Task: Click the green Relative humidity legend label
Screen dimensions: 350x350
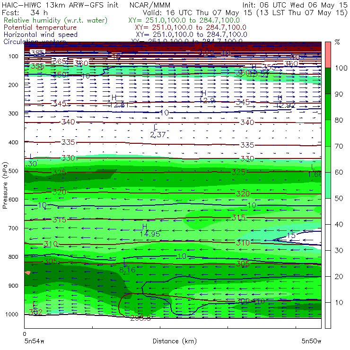Action: pyautogui.click(x=56, y=20)
